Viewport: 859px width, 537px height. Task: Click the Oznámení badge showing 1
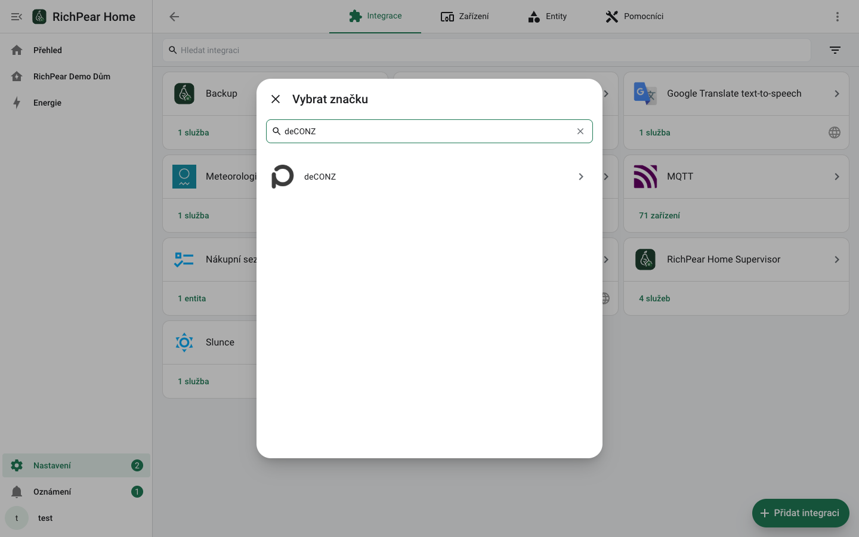click(137, 492)
